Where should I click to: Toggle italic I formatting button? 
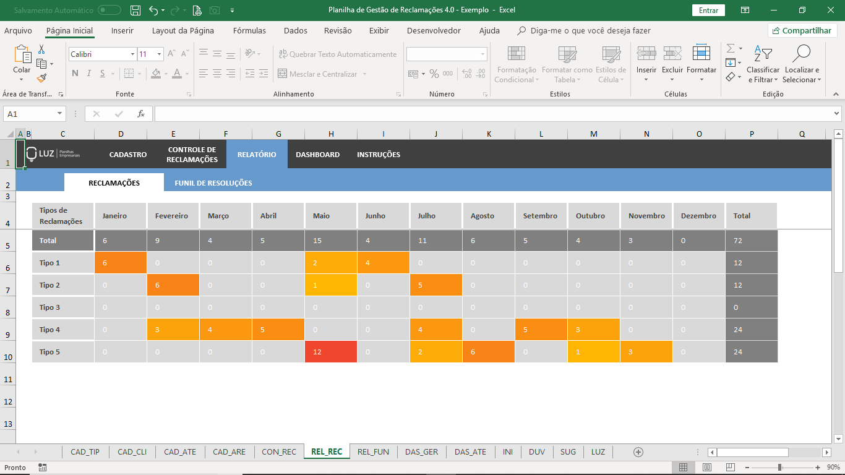coord(89,74)
